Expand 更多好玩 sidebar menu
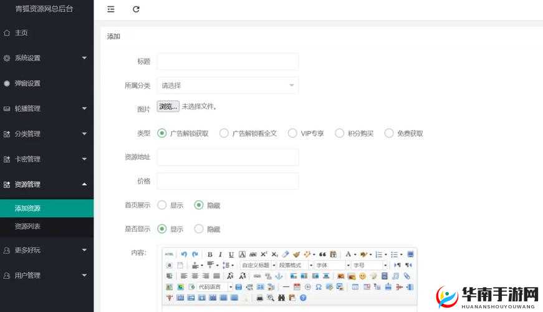Viewport: 543px width, 312px height. click(47, 250)
